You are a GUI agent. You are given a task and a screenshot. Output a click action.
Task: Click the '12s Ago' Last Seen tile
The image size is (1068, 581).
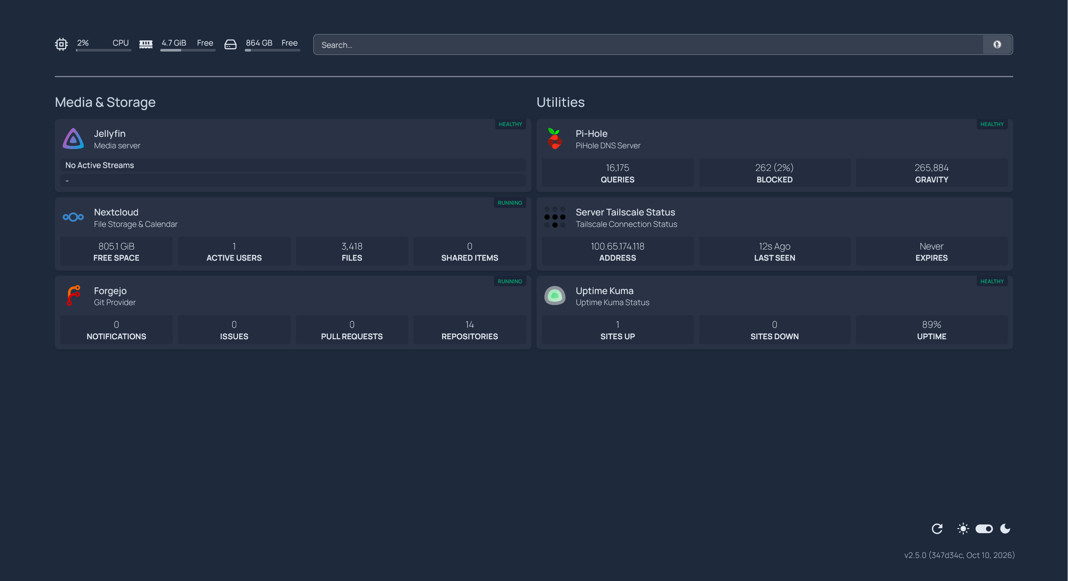(x=774, y=251)
